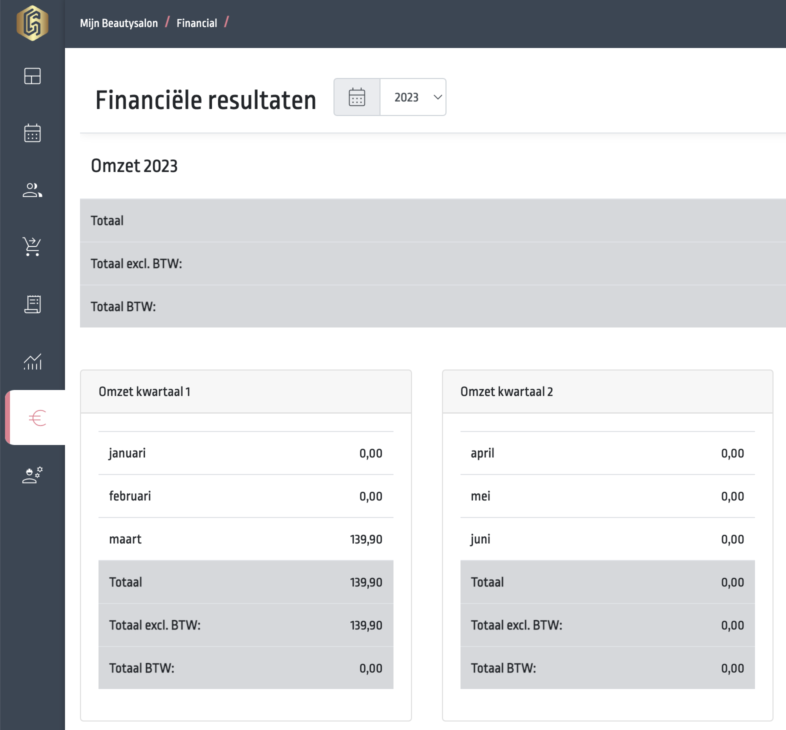Screen dimensions: 786x730
Task: Click the gold hexagon logo in the sidebar
Action: 32,23
